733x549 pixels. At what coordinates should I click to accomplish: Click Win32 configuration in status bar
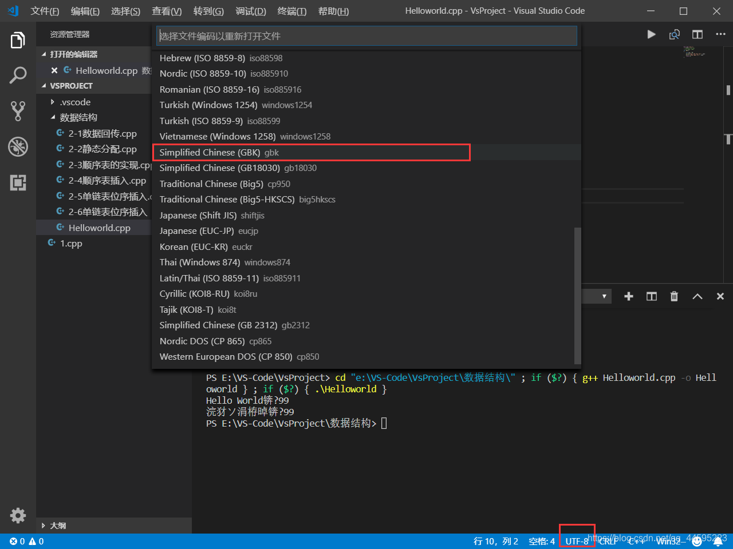coord(668,541)
